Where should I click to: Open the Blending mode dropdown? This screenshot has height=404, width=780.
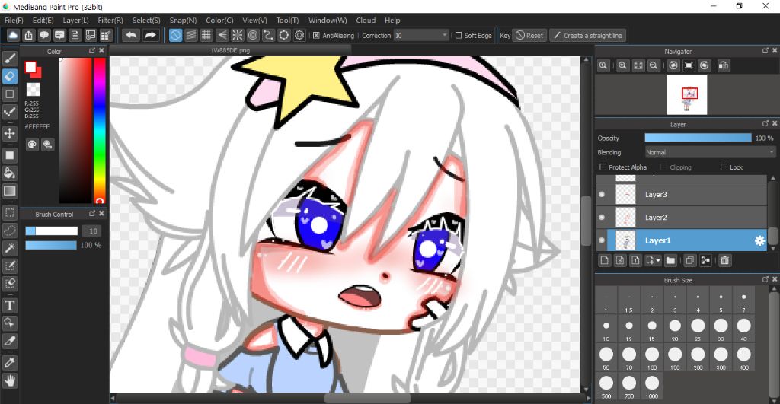pos(710,152)
